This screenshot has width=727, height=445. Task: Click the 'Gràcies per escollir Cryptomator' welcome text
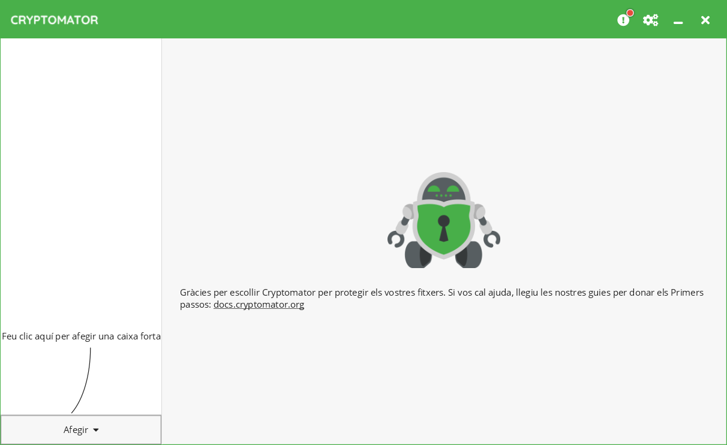[x=441, y=298]
